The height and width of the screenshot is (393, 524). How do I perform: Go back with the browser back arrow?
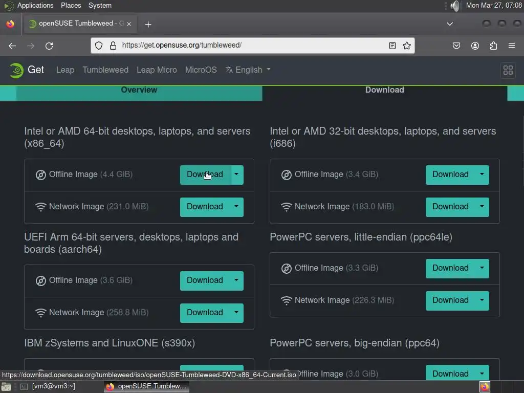tap(12, 46)
